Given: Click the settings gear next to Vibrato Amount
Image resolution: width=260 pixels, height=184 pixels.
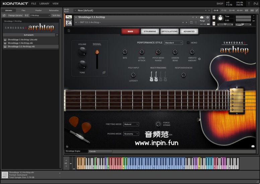Looking at the screenshot, I should click(x=199, y=59).
